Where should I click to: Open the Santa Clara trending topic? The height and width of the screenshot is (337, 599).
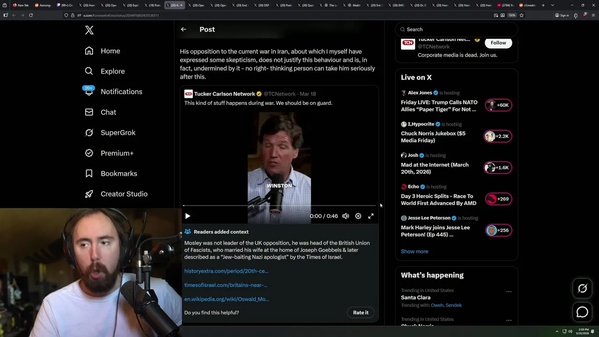(416, 298)
